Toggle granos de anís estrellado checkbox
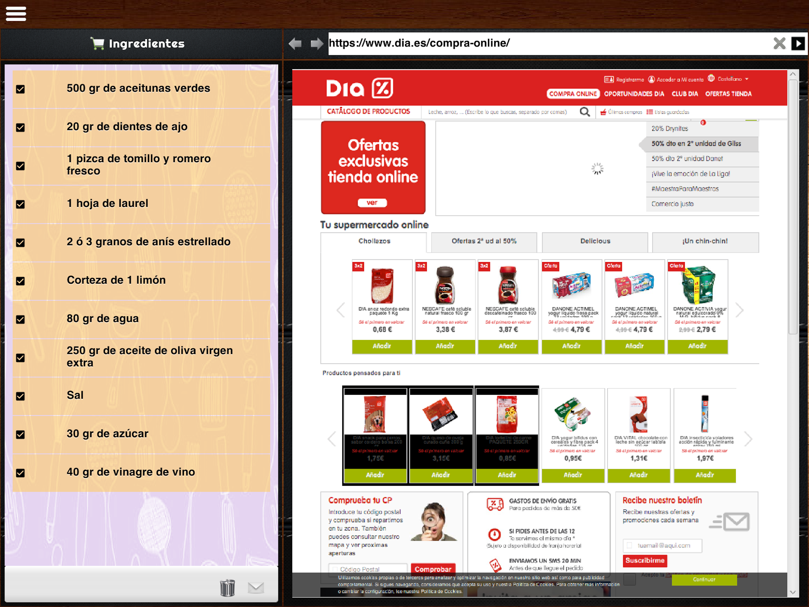 20,242
